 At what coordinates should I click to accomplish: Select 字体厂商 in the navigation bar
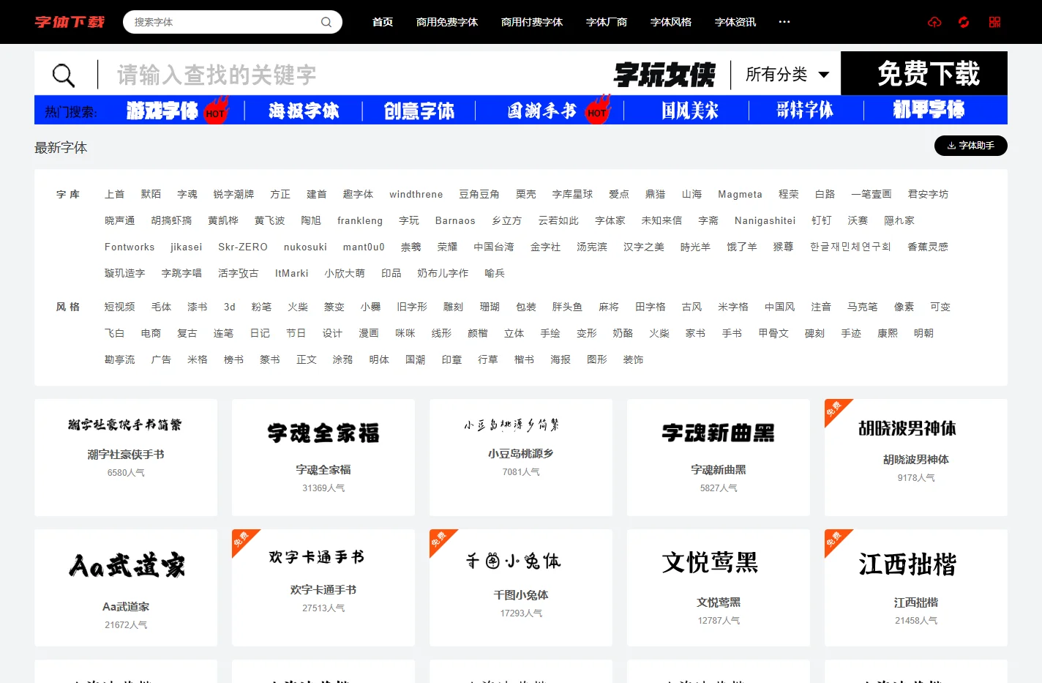click(x=607, y=22)
